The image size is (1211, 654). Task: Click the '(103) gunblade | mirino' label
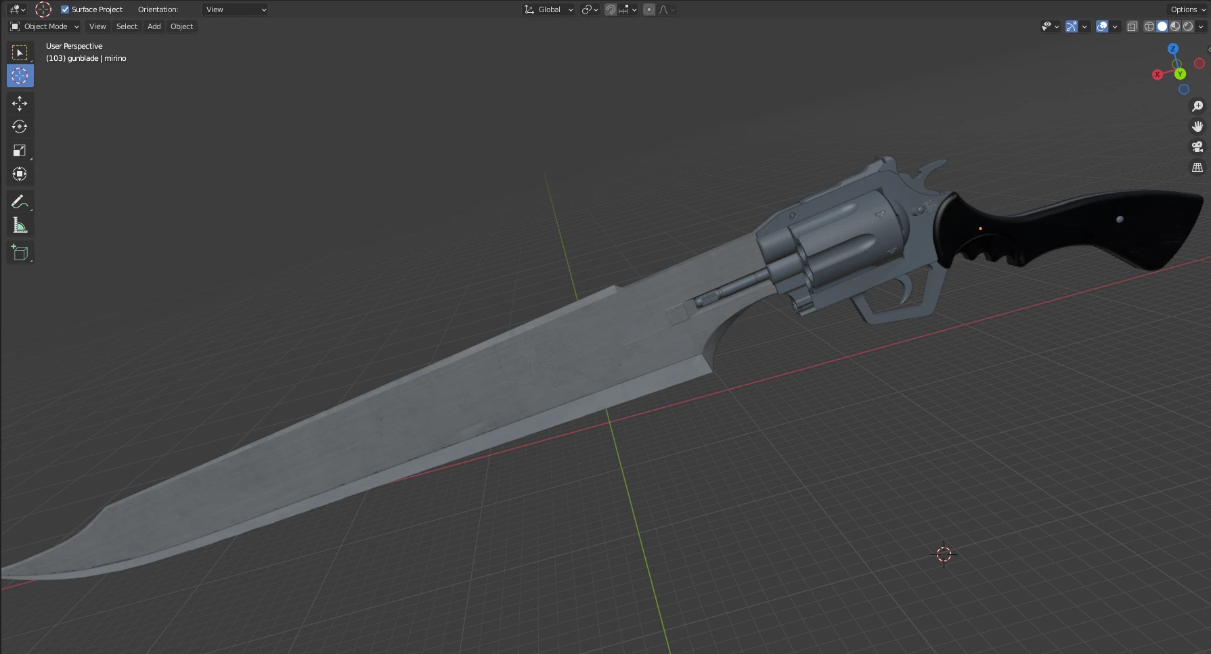86,58
